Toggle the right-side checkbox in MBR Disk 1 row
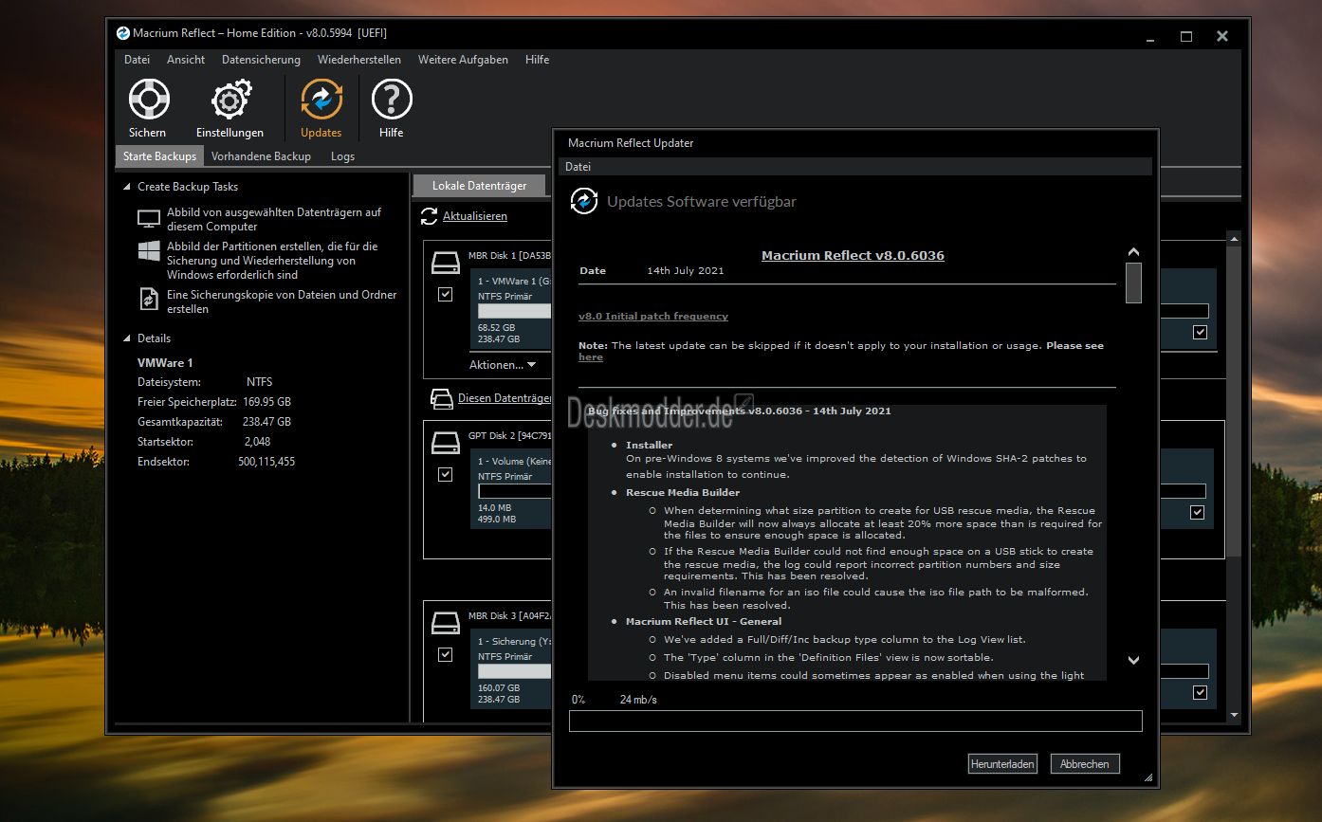Screen dimensions: 1322x822 1201,332
